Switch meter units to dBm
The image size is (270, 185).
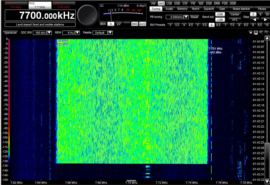point(103,24)
